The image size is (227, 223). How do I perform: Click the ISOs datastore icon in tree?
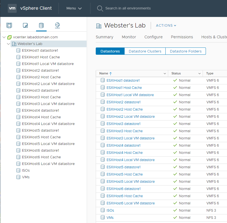pos(18,171)
